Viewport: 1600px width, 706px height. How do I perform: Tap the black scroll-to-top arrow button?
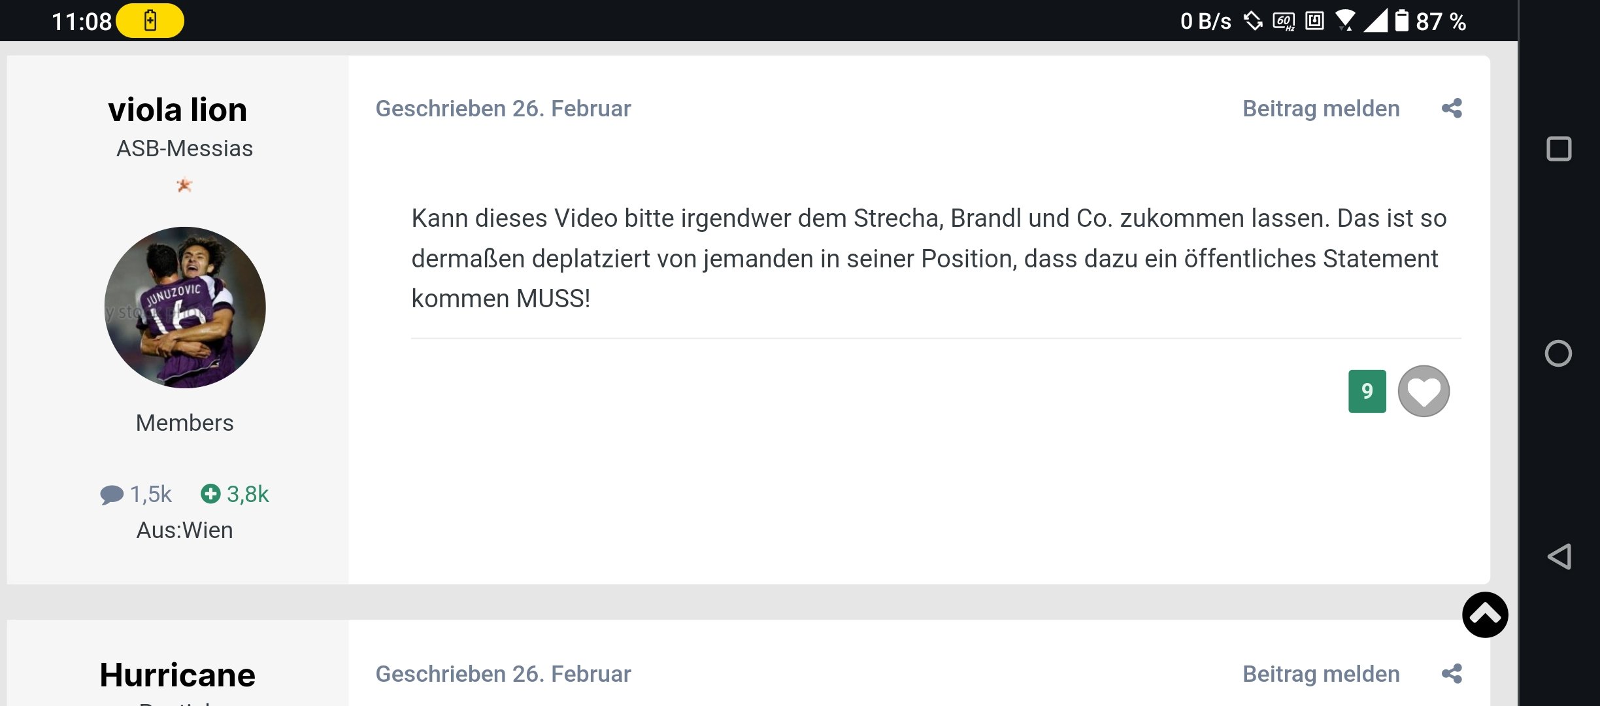(x=1485, y=614)
